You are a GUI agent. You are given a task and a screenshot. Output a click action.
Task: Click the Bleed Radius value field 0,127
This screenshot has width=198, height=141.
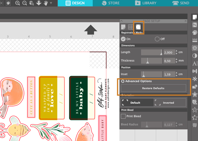(x=169, y=125)
